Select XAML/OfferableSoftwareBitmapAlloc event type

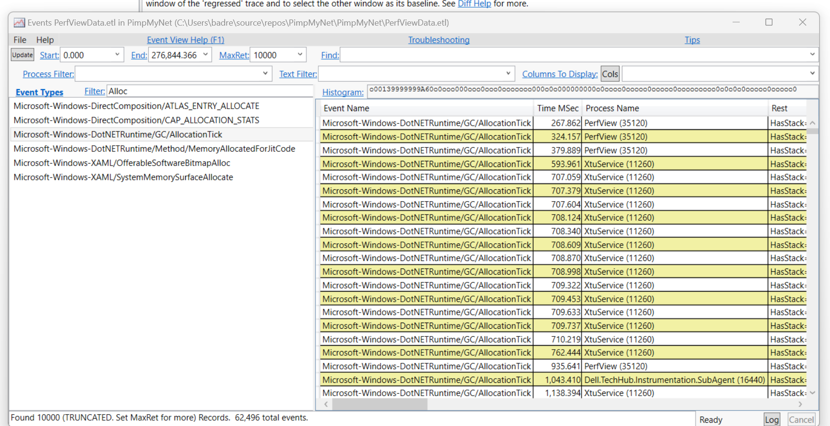point(162,163)
